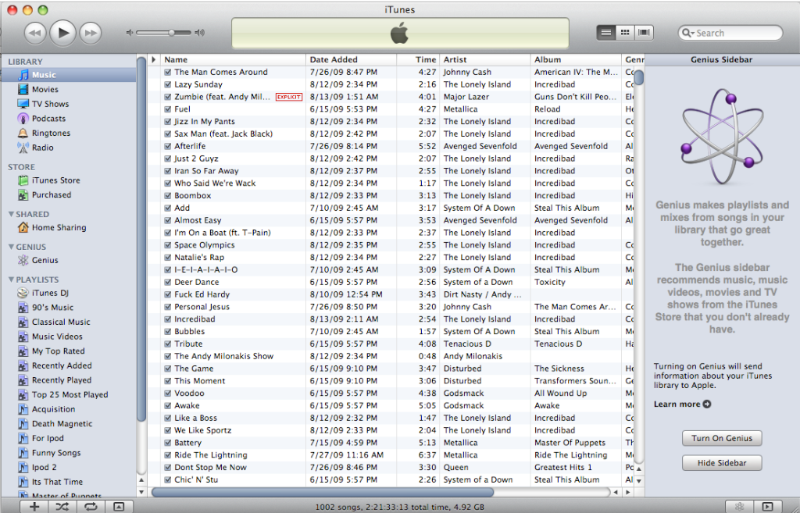The image size is (800, 513).
Task: Click the Hide Sidebar button
Action: coord(721,463)
